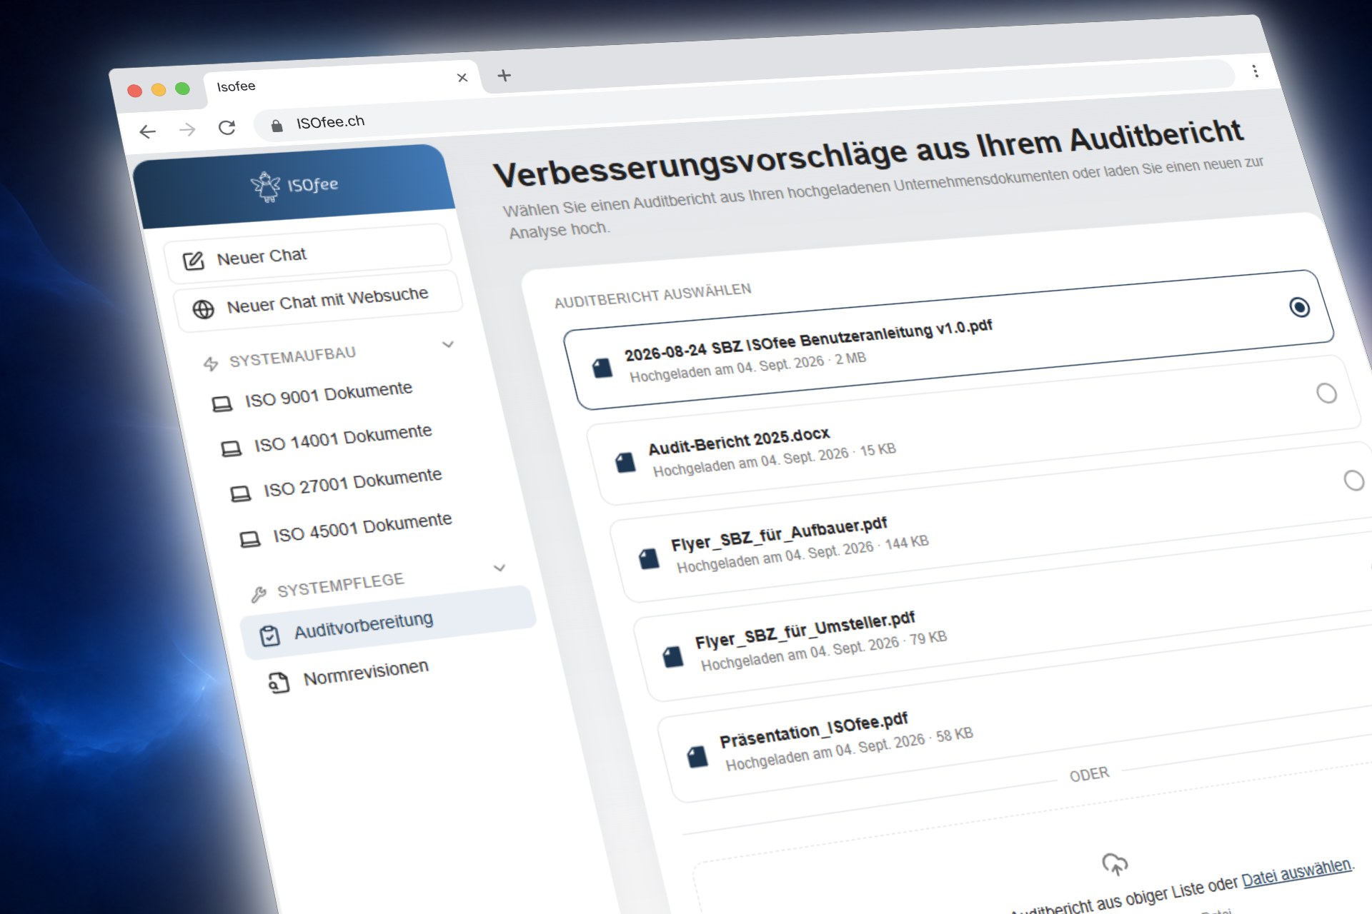
Task: Select Auditvorbereitung in the sidebar
Action: pyautogui.click(x=389, y=622)
